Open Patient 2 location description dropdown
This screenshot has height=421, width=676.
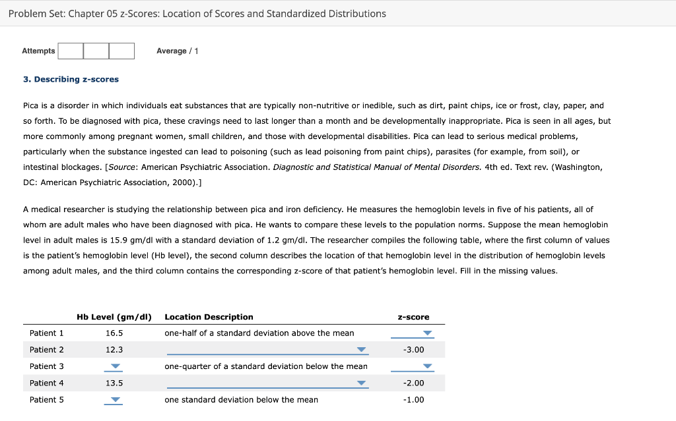click(x=267, y=350)
